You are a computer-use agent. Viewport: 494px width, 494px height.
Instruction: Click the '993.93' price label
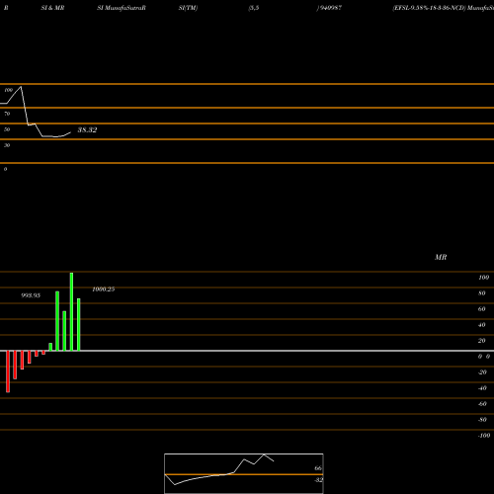pyautogui.click(x=31, y=295)
